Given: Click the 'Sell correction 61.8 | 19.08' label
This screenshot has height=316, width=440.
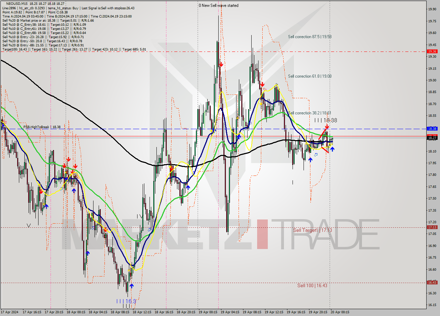Looking at the screenshot, I should [310, 76].
